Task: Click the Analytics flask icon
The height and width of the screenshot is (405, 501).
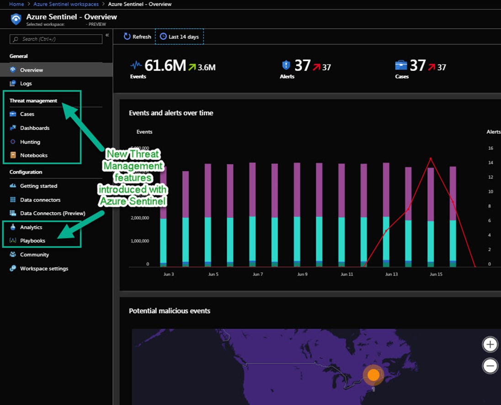Action: (13, 227)
